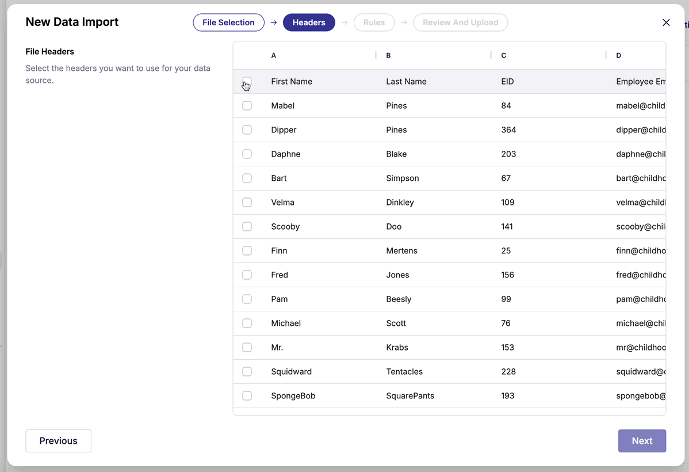Check the Finn Mertens row checkbox
689x472 pixels.
(247, 251)
